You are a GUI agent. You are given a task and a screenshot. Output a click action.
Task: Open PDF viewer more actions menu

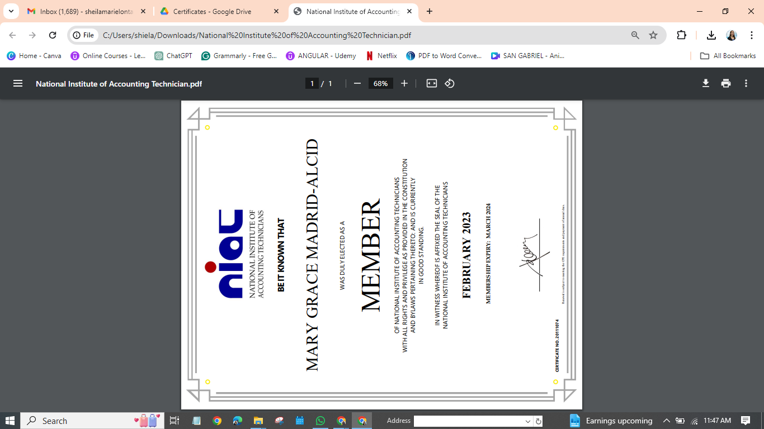click(746, 83)
